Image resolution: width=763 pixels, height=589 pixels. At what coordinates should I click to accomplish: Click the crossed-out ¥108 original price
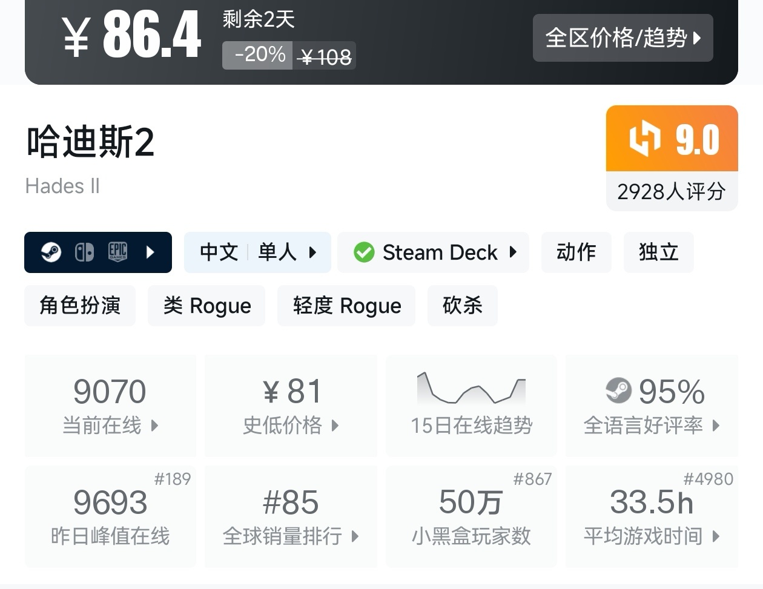326,57
